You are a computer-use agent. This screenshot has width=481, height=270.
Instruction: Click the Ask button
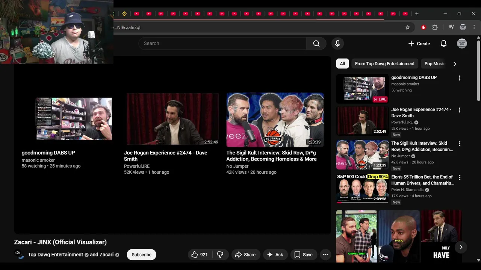click(275, 255)
